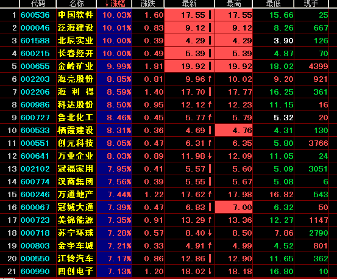This screenshot has height=279, width=337.
Task: Select stock code 600990
Action: pos(35,271)
